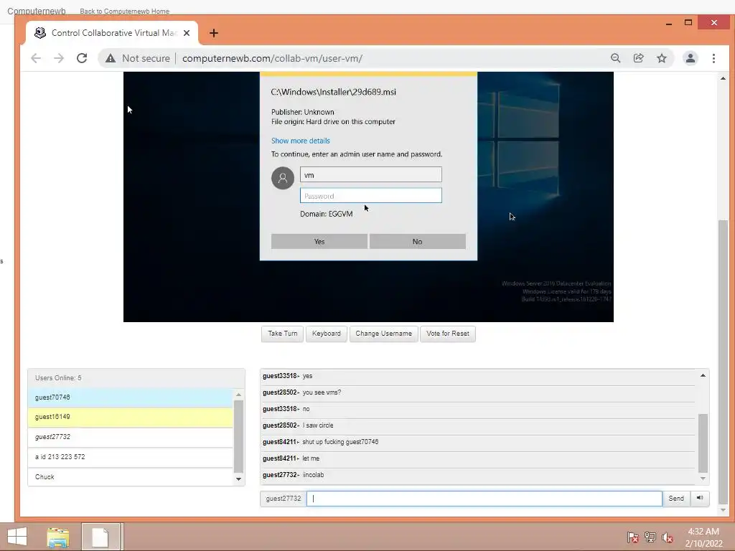Click the Not secure warning icon
This screenshot has width=735, height=551.
point(111,58)
